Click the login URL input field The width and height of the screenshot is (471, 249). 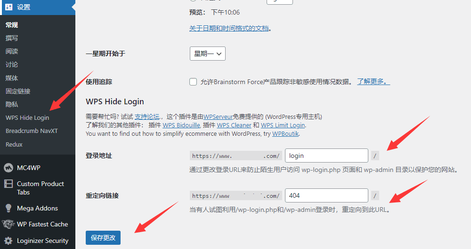coord(326,156)
